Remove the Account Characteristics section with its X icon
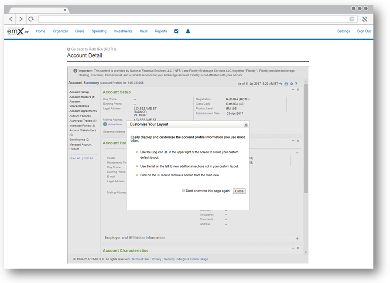The image size is (390, 283). [298, 248]
